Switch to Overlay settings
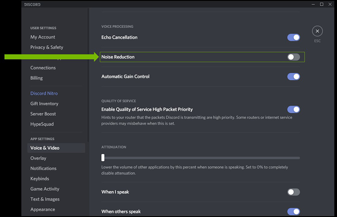Screen dimensions: 337x217 pos(38,158)
